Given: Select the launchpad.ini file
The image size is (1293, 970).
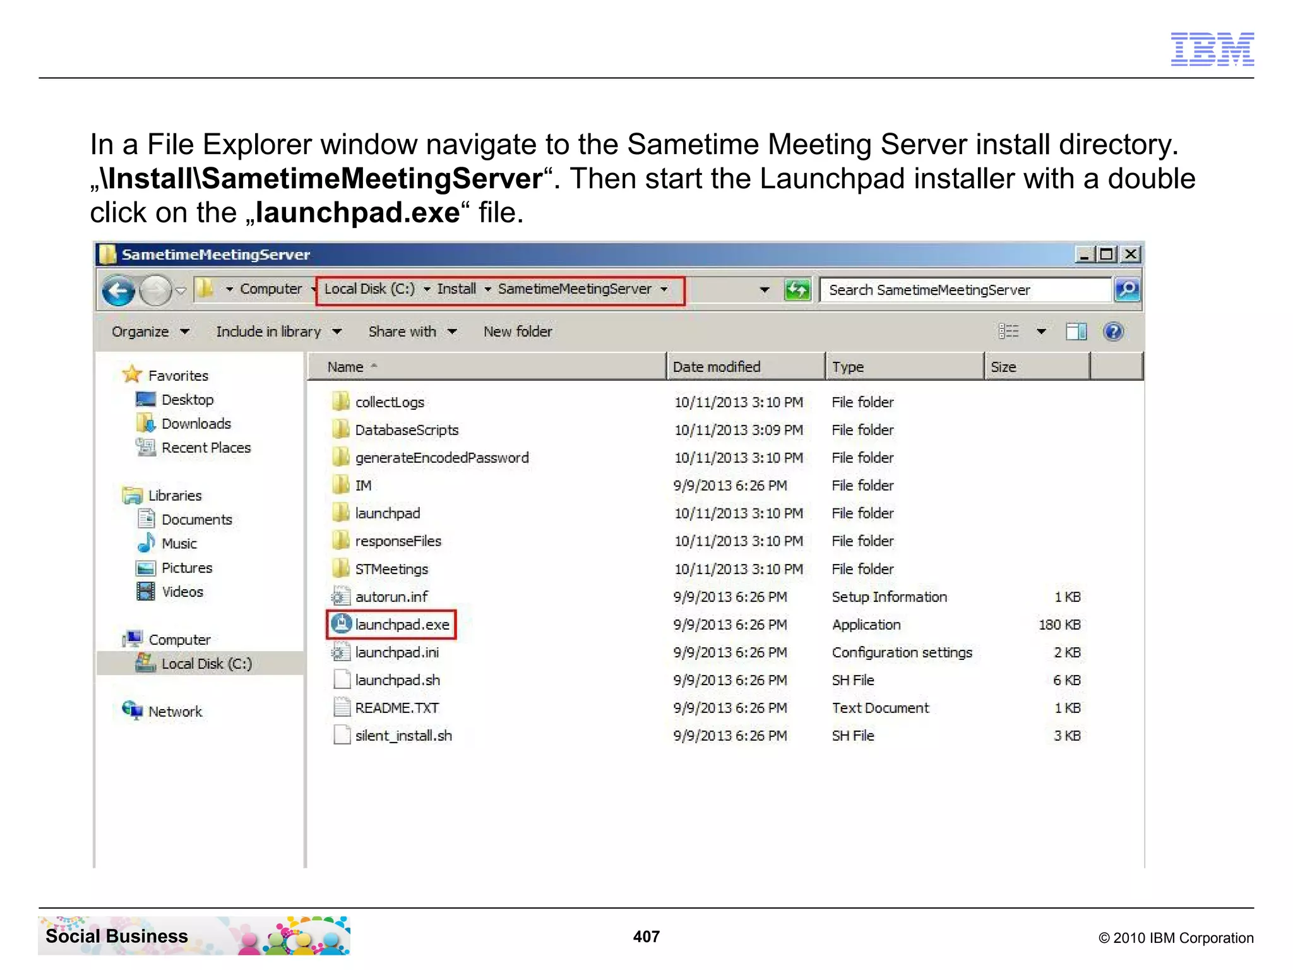Looking at the screenshot, I should click(x=397, y=652).
